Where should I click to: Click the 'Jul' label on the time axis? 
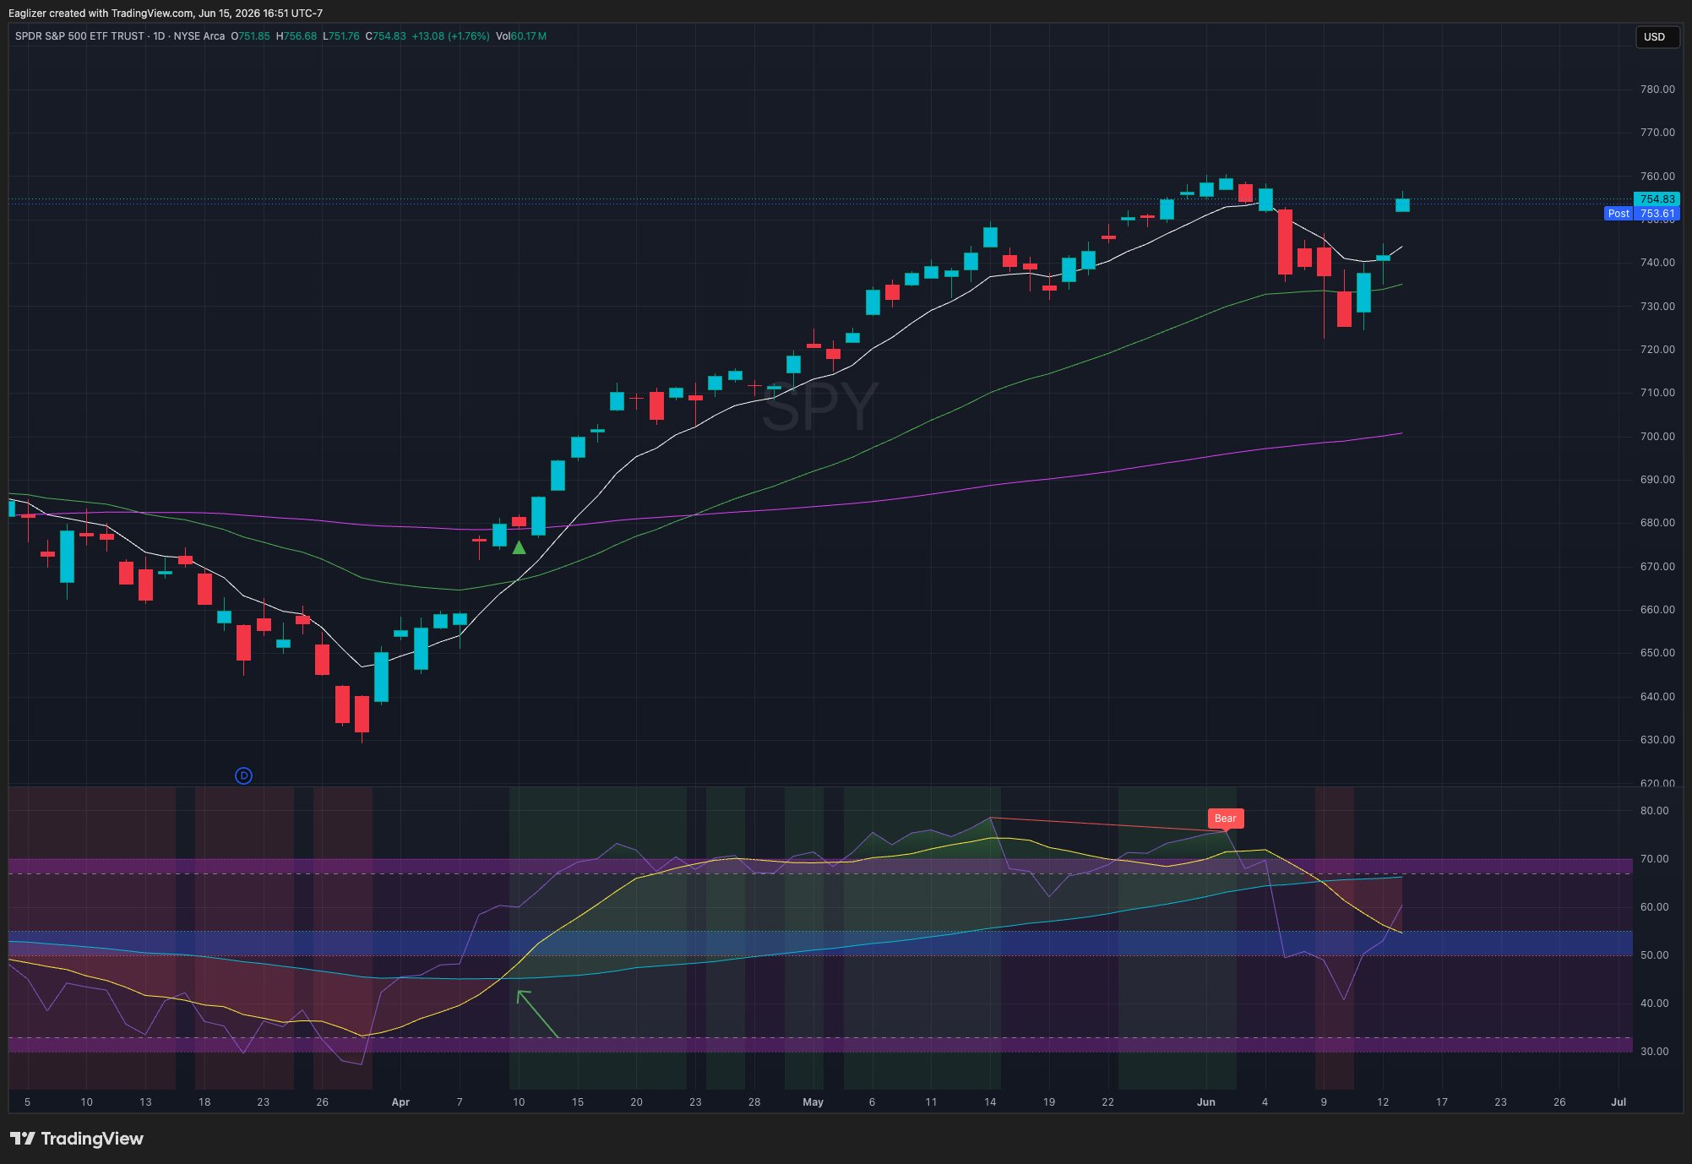point(1618,1101)
